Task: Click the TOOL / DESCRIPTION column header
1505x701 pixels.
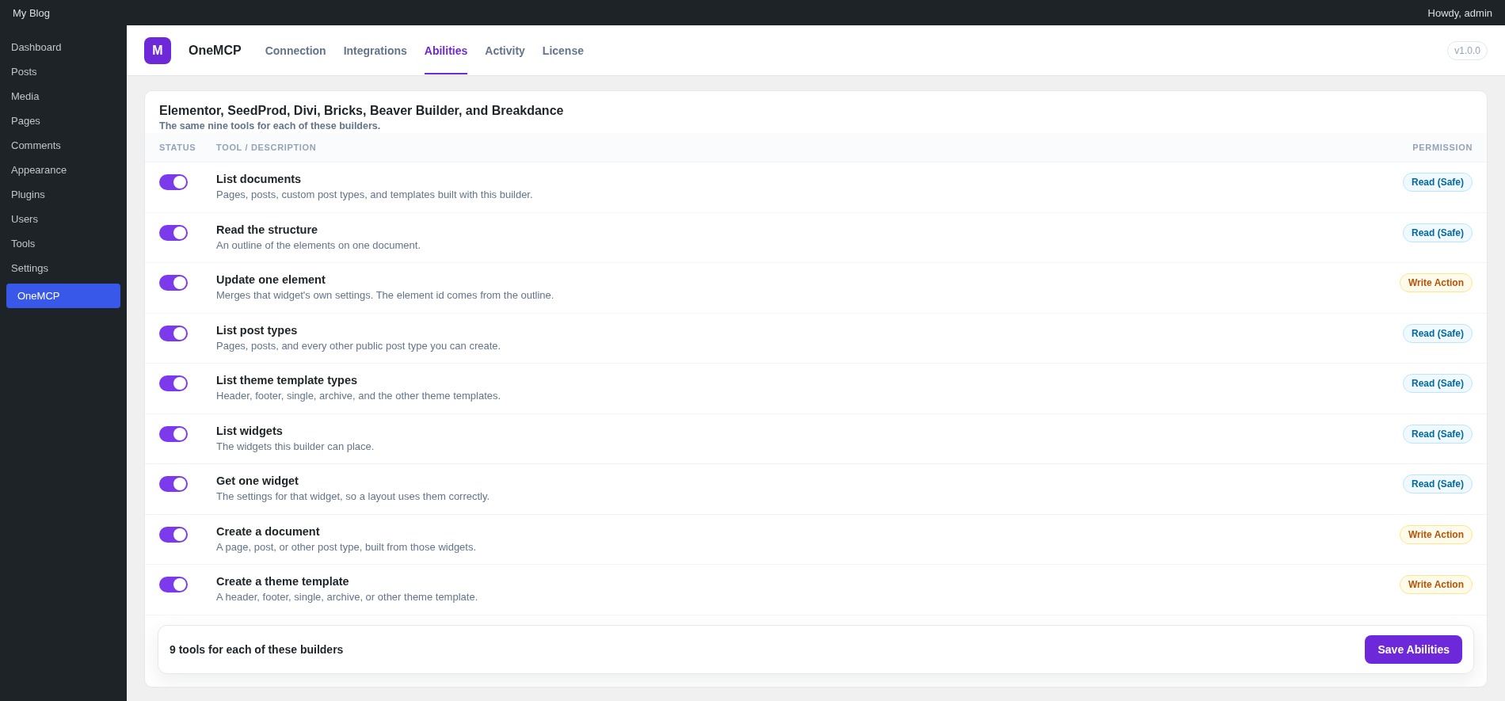Action: click(x=266, y=147)
